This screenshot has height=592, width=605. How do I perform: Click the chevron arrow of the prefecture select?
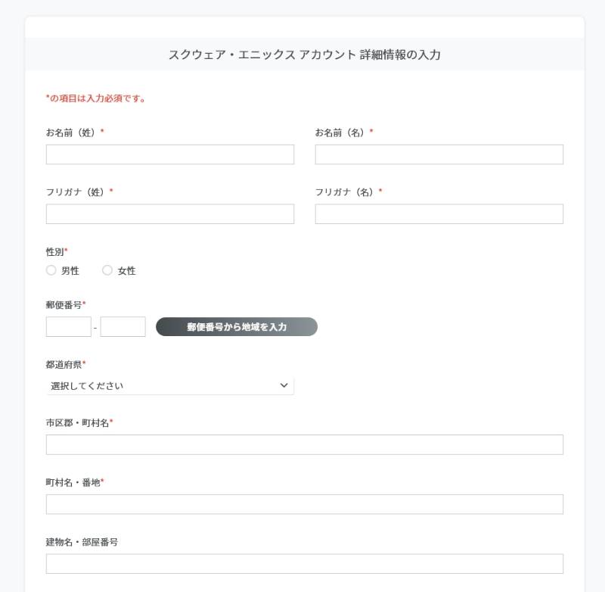(284, 385)
